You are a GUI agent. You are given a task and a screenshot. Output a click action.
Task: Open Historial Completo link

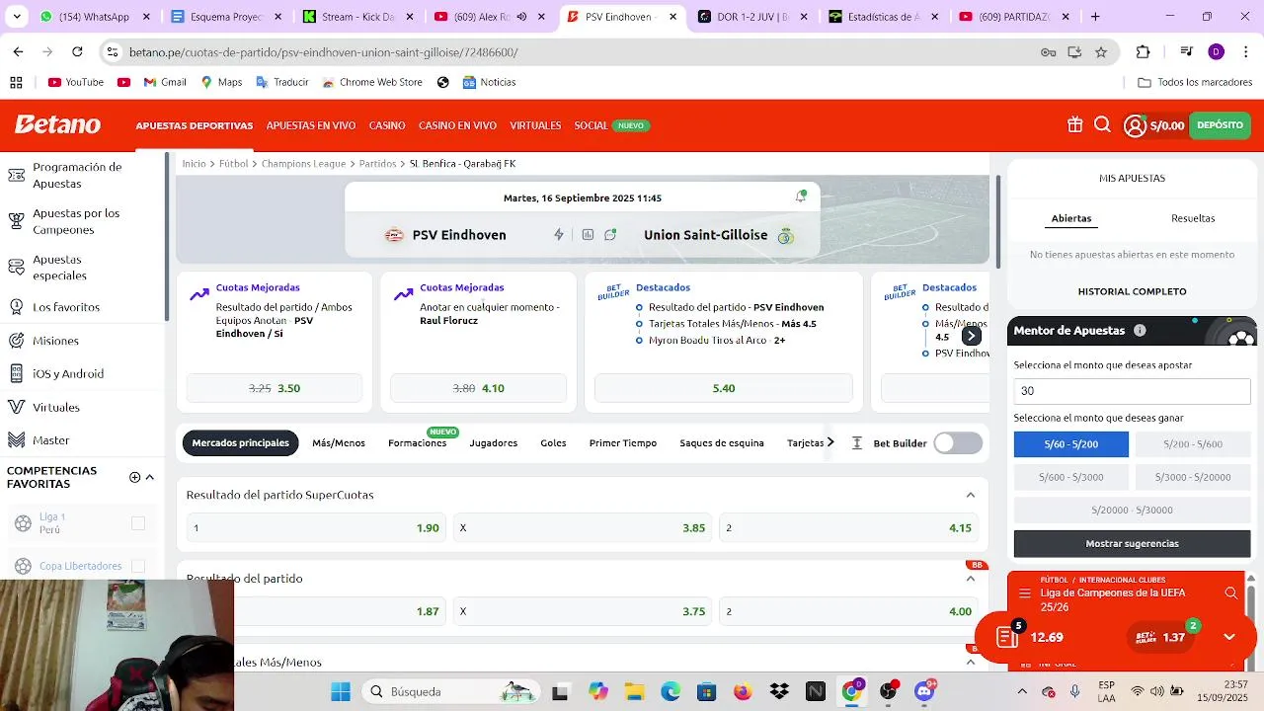pyautogui.click(x=1132, y=291)
